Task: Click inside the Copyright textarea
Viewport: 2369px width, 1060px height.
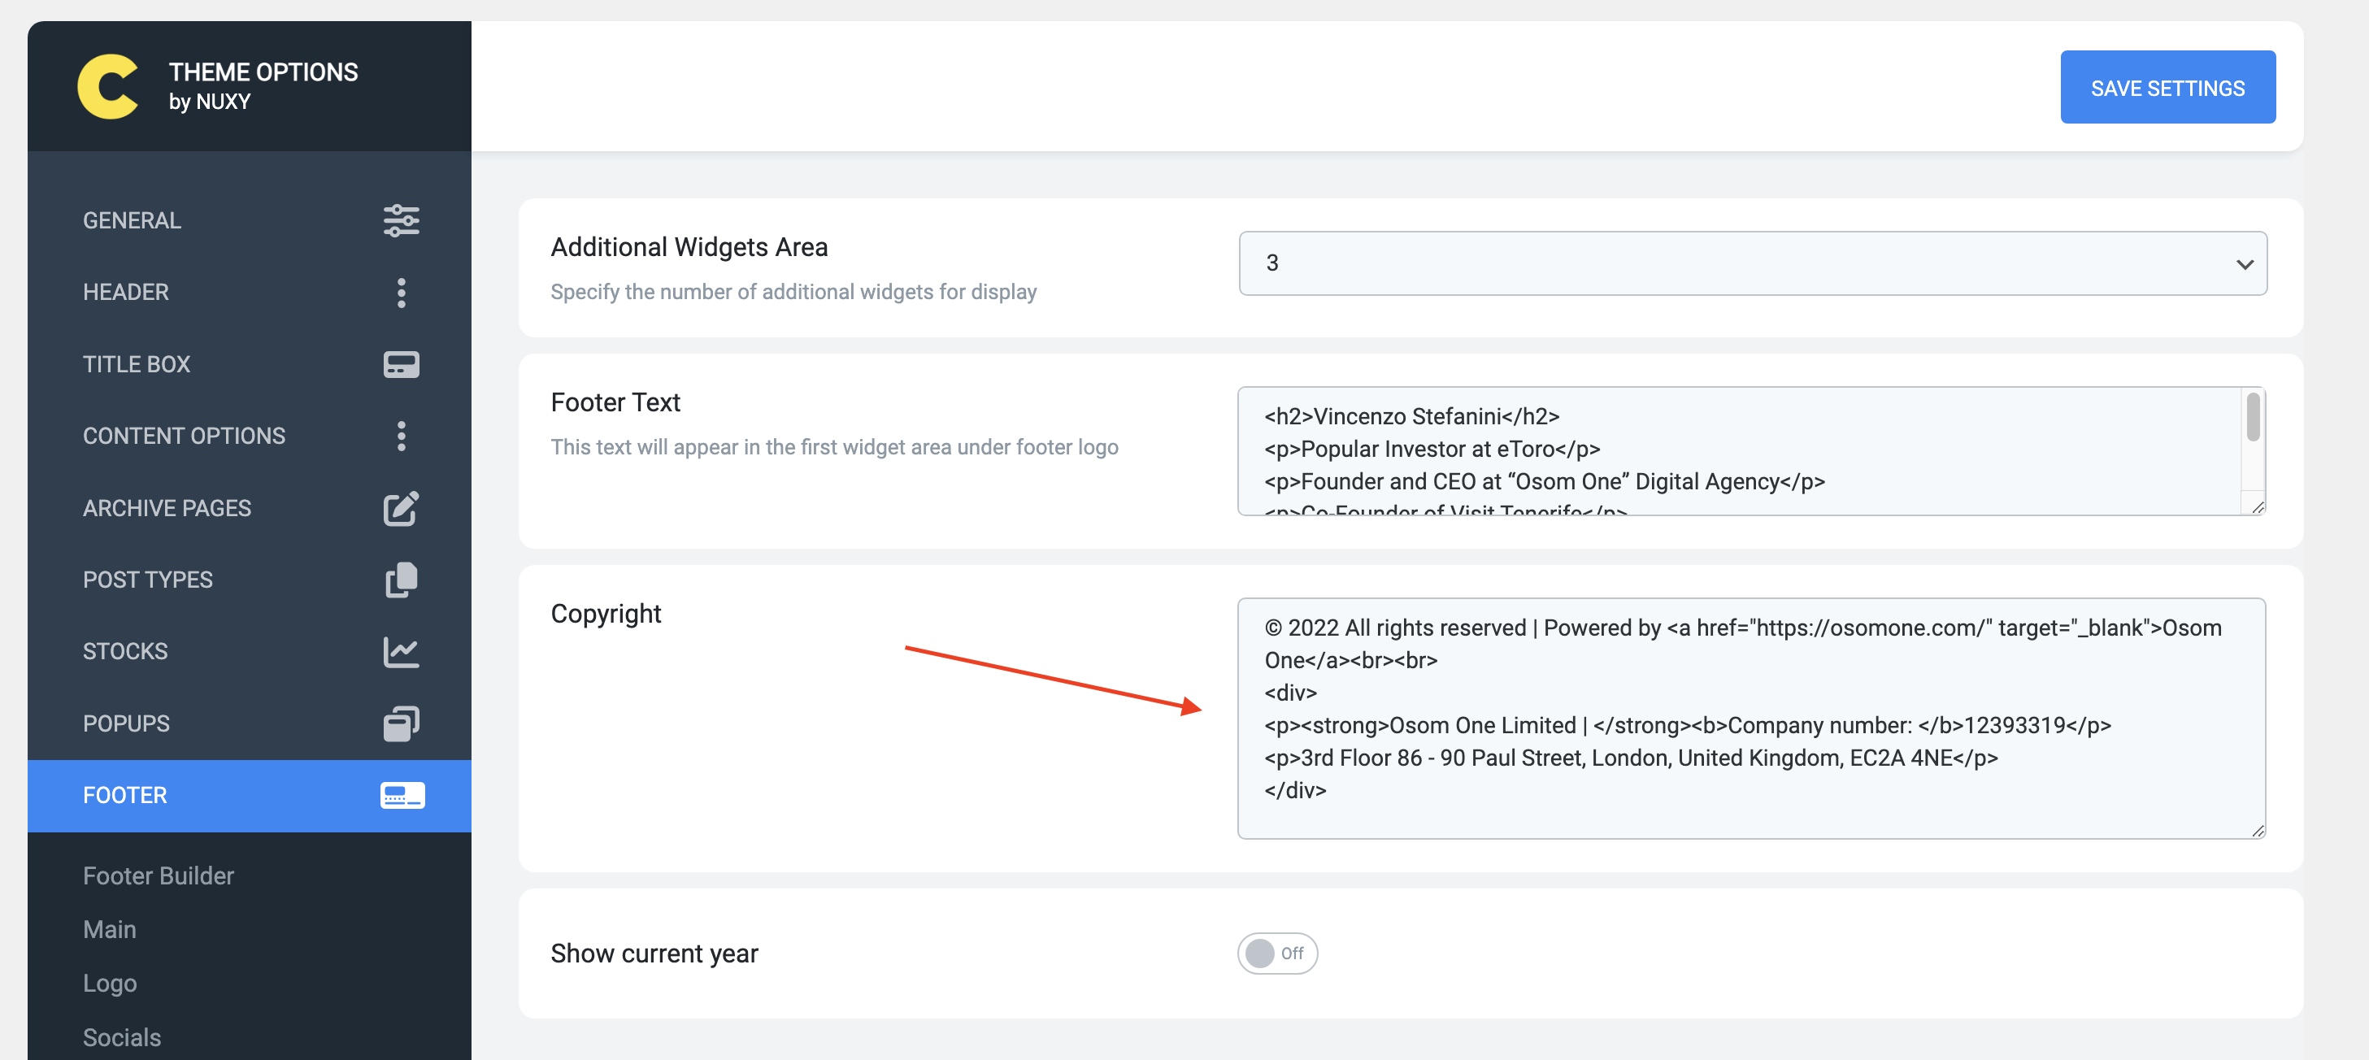Action: pyautogui.click(x=1751, y=718)
